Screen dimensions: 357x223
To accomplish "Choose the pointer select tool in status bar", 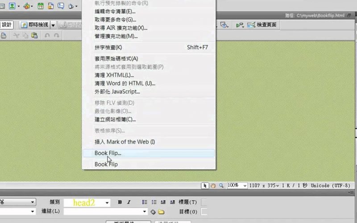I will tap(205, 185).
